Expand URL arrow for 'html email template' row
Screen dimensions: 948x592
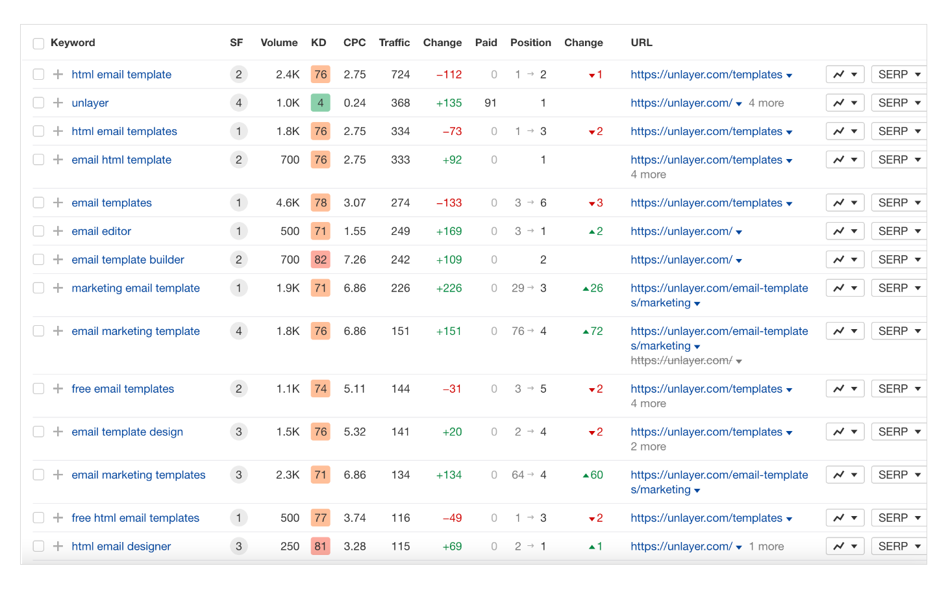tap(789, 76)
